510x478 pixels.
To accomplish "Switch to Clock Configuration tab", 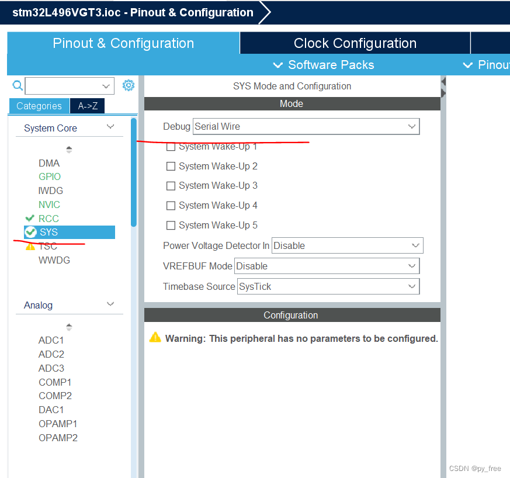I will pyautogui.click(x=355, y=43).
